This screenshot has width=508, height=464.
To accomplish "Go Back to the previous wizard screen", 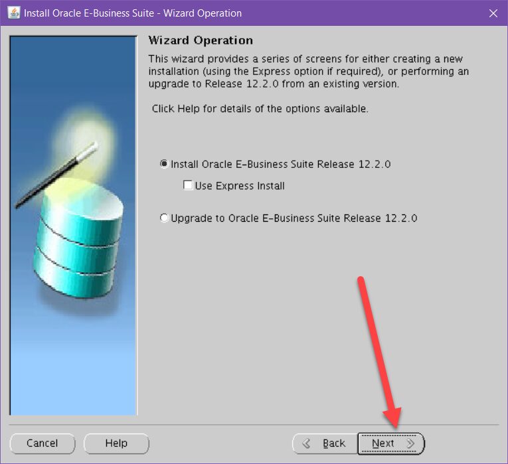I will coord(325,443).
